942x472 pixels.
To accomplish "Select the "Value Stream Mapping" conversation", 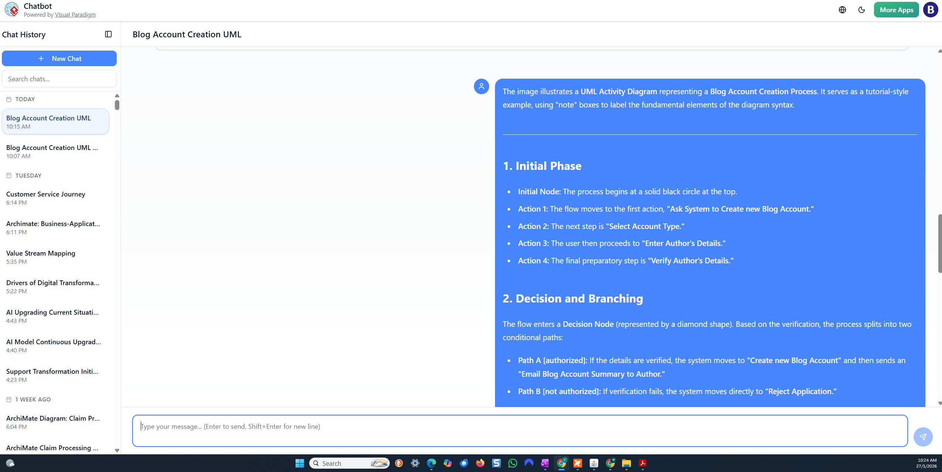I will [40, 253].
